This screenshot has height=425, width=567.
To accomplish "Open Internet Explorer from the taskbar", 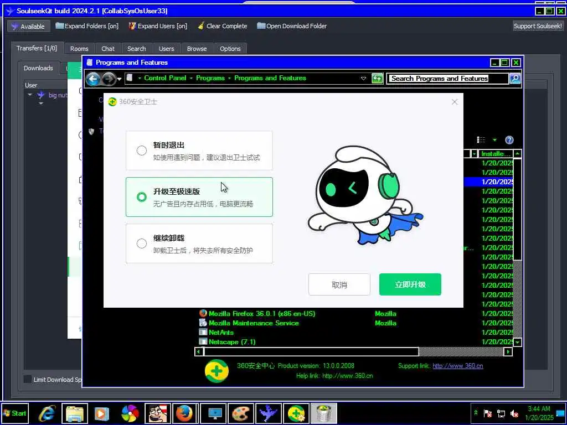I will [x=47, y=413].
